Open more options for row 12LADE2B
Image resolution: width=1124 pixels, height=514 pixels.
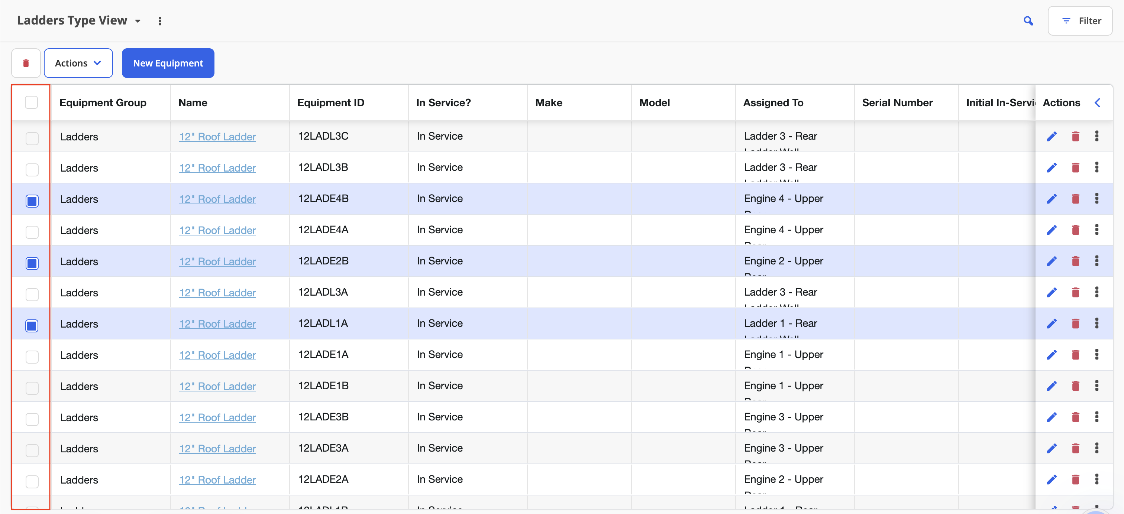point(1096,261)
